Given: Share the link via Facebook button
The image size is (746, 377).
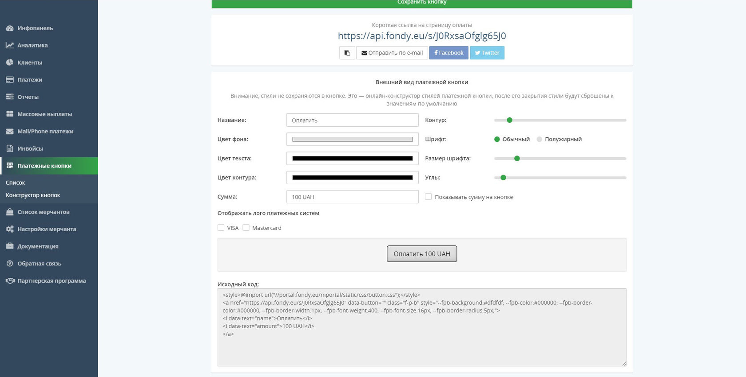Looking at the screenshot, I should [x=448, y=53].
